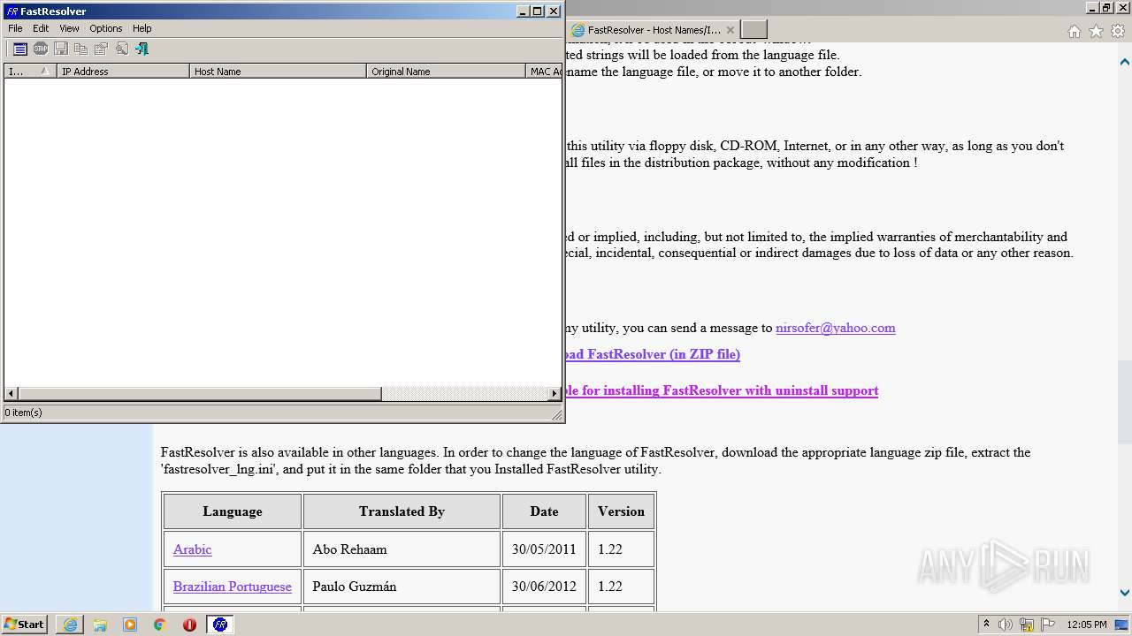
Task: Click the Paulo Guzmán table cell
Action: (x=402, y=587)
